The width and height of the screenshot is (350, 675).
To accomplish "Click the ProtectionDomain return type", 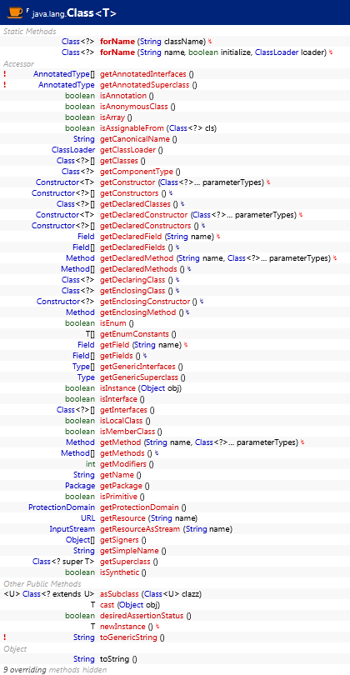I will 62,507.
